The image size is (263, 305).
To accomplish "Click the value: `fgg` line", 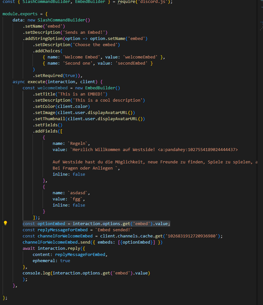I will click(69, 199).
